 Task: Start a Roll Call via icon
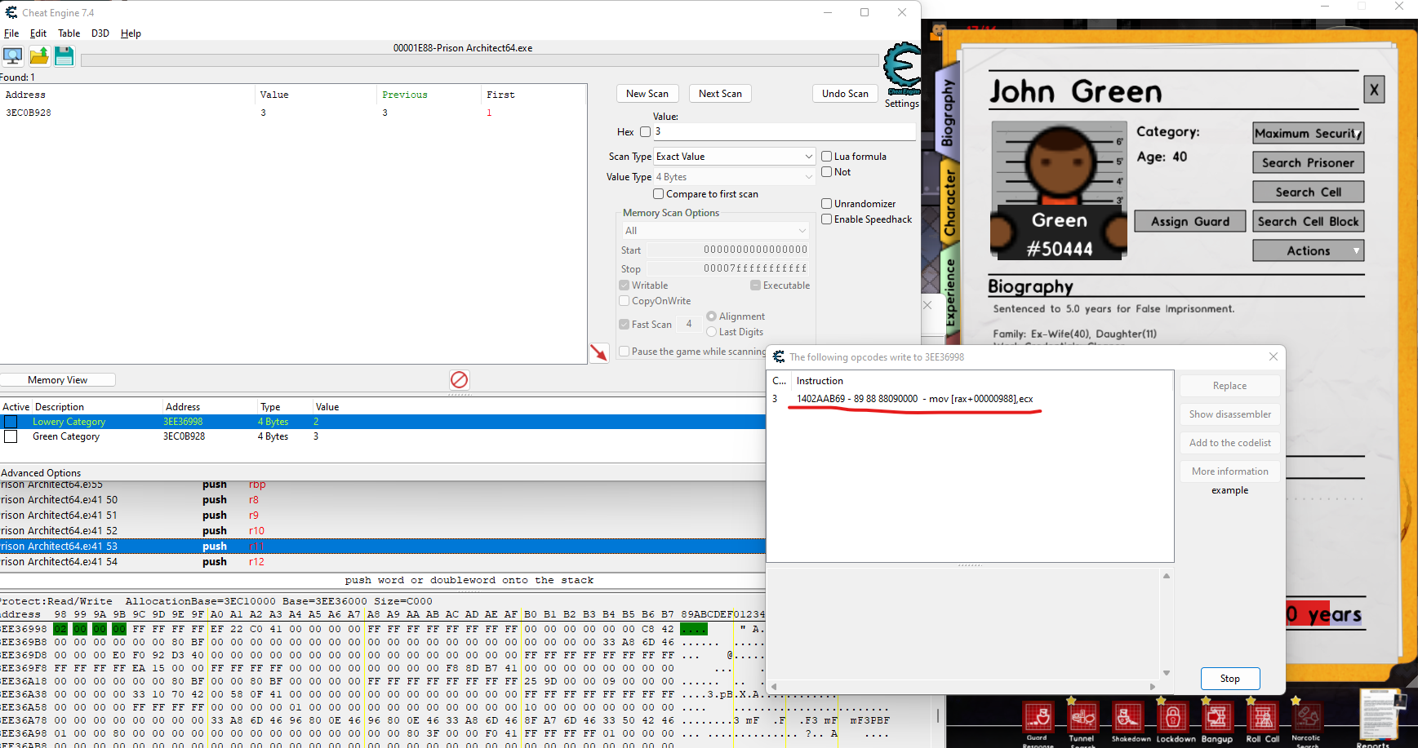click(1262, 718)
